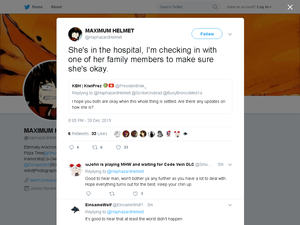Open the Log in dropdown
Image resolution: width=300 pixels, height=225 pixels.
pyautogui.click(x=264, y=7)
